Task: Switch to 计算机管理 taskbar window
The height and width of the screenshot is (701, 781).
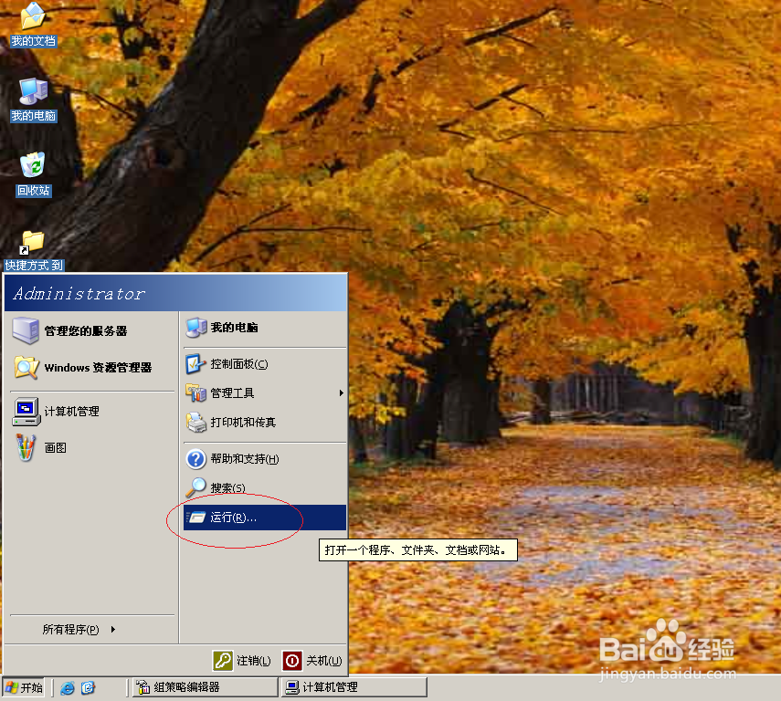Action: pyautogui.click(x=354, y=687)
